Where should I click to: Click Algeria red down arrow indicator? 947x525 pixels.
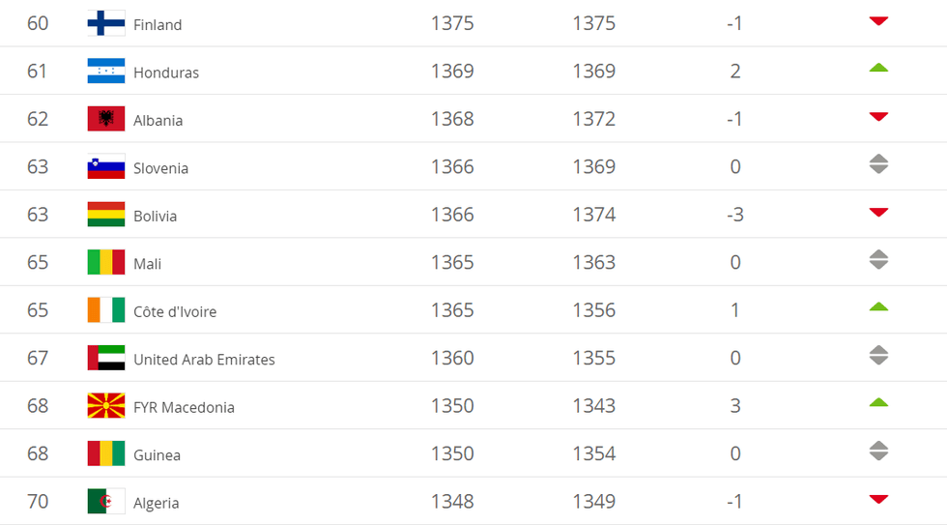coord(877,499)
